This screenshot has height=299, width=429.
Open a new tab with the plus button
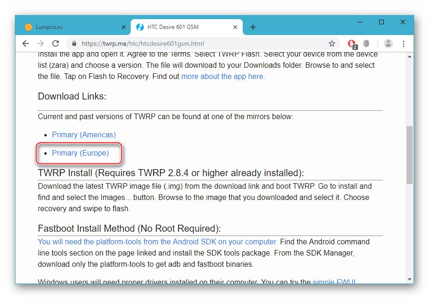[x=253, y=27]
